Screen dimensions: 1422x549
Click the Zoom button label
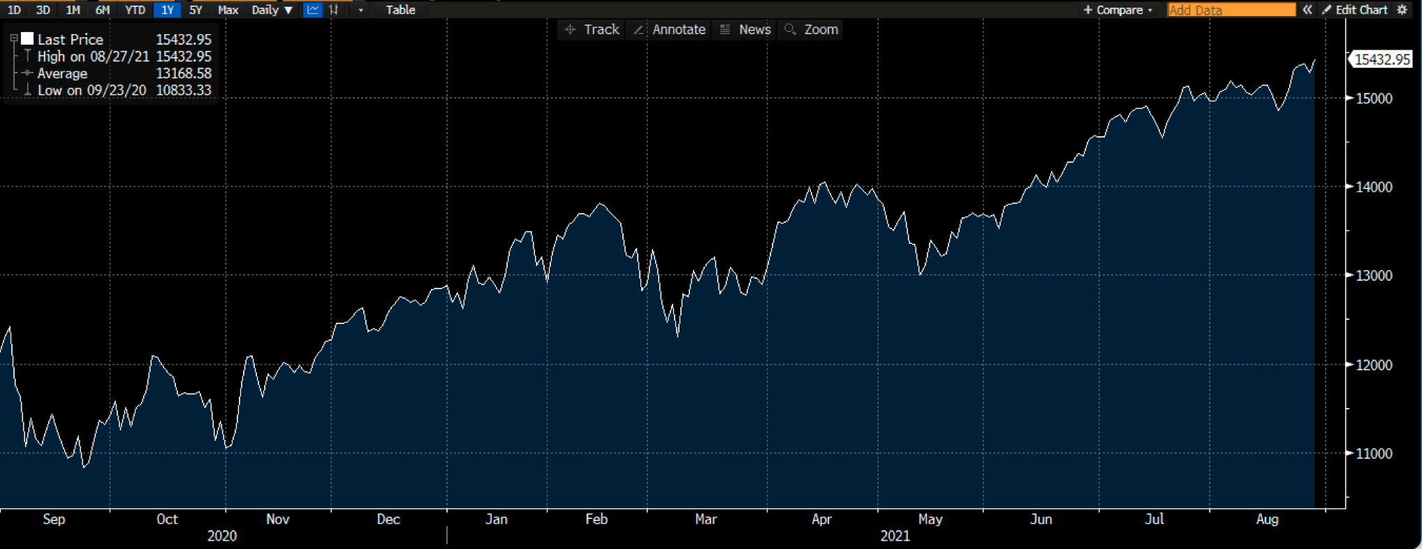[821, 29]
